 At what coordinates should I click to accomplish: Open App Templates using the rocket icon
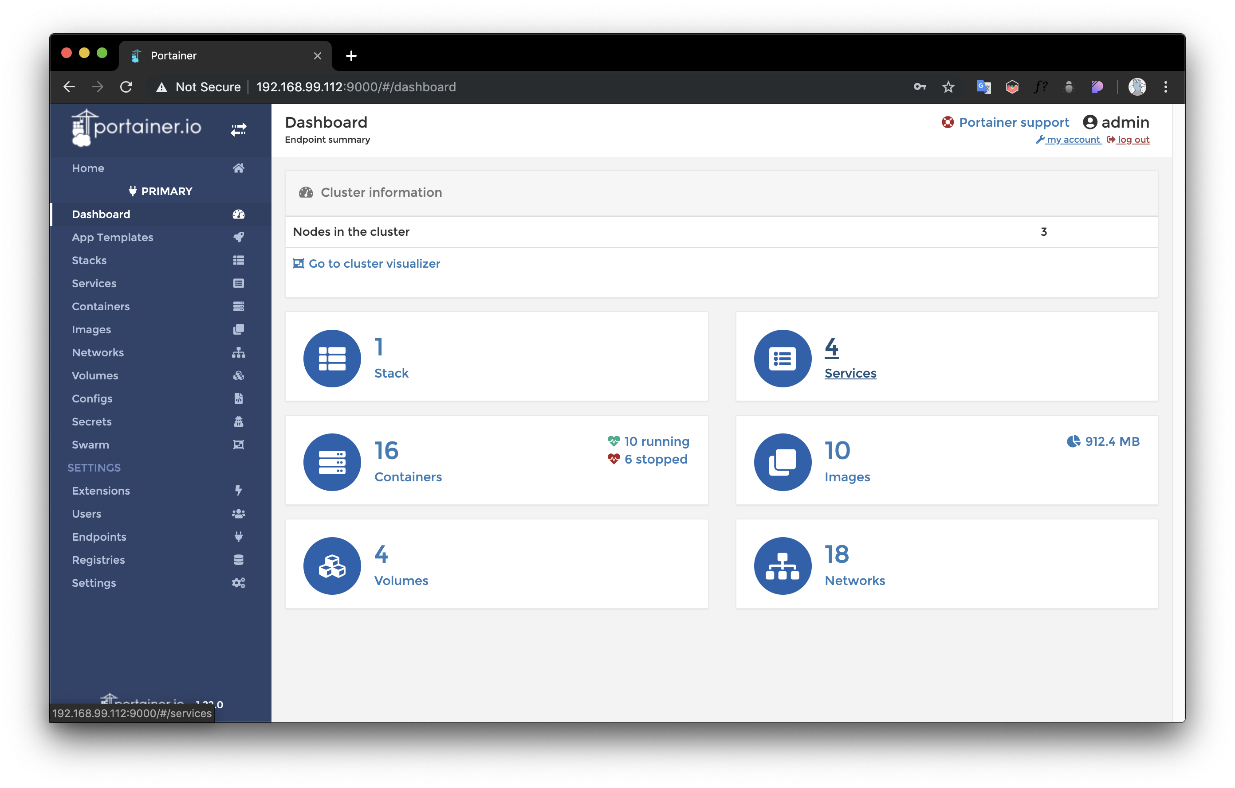coord(238,237)
